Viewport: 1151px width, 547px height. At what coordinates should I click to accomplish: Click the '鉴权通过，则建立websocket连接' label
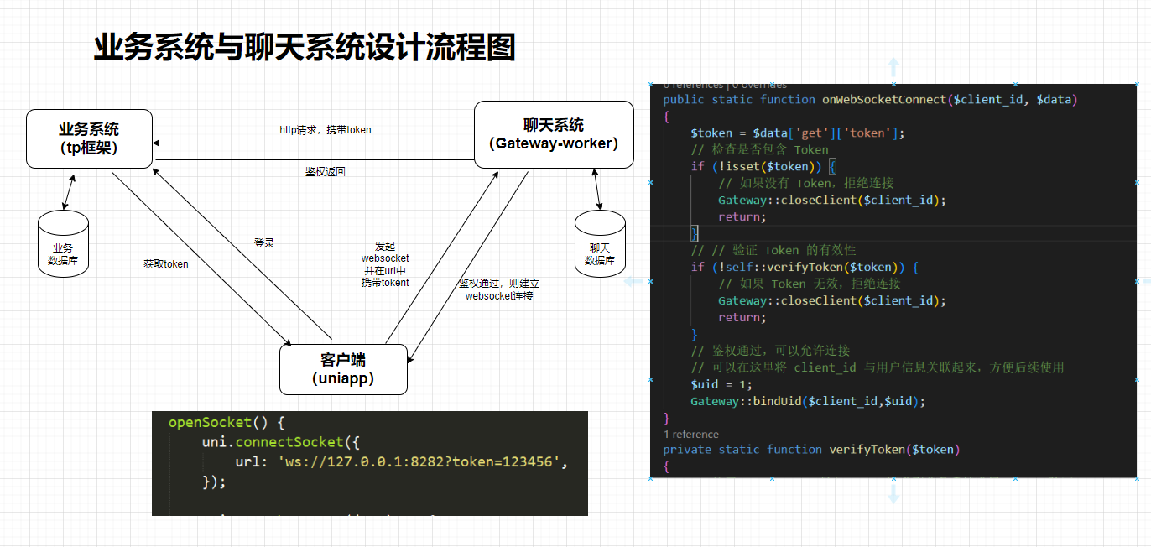click(499, 289)
